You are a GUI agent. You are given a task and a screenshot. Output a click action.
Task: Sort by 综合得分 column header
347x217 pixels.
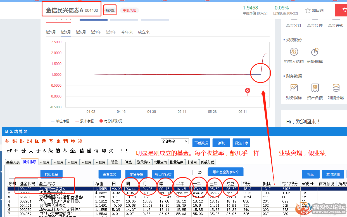click(291, 184)
